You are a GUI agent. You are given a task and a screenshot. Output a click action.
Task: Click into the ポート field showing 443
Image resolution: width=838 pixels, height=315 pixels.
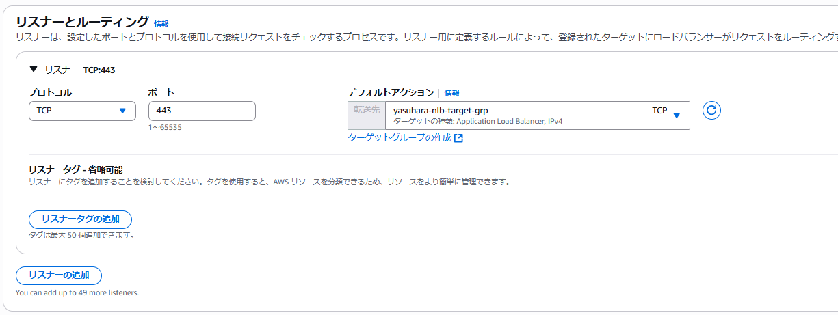click(x=202, y=111)
